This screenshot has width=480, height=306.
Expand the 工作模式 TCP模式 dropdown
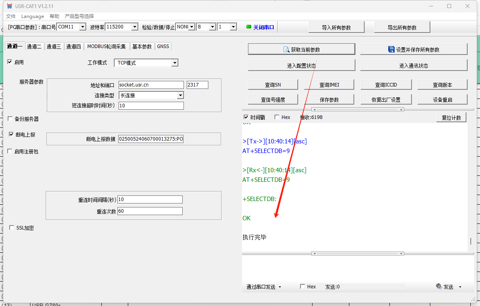[174, 63]
